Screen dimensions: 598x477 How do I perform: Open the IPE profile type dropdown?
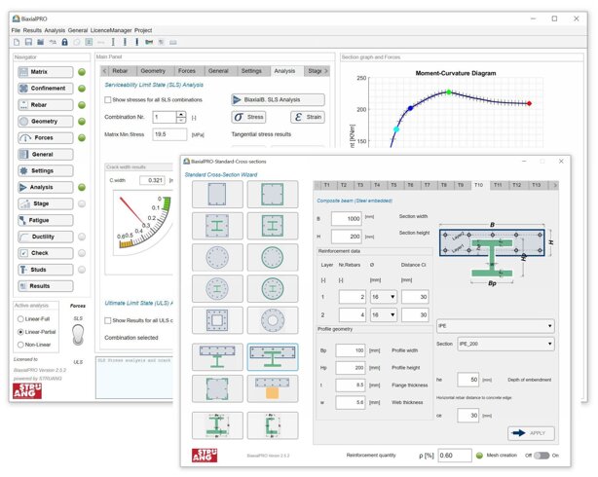pyautogui.click(x=496, y=326)
